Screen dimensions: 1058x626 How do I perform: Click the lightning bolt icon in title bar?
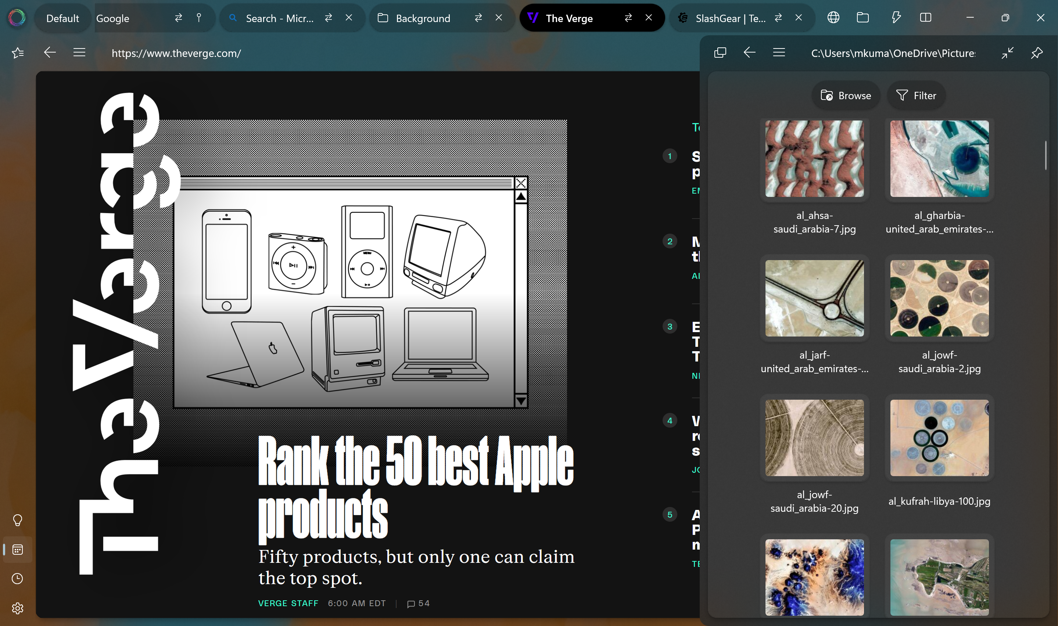coord(896,18)
